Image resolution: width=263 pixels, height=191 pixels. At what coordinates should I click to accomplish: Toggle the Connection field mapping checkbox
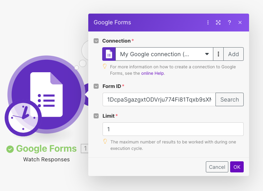tap(96, 41)
